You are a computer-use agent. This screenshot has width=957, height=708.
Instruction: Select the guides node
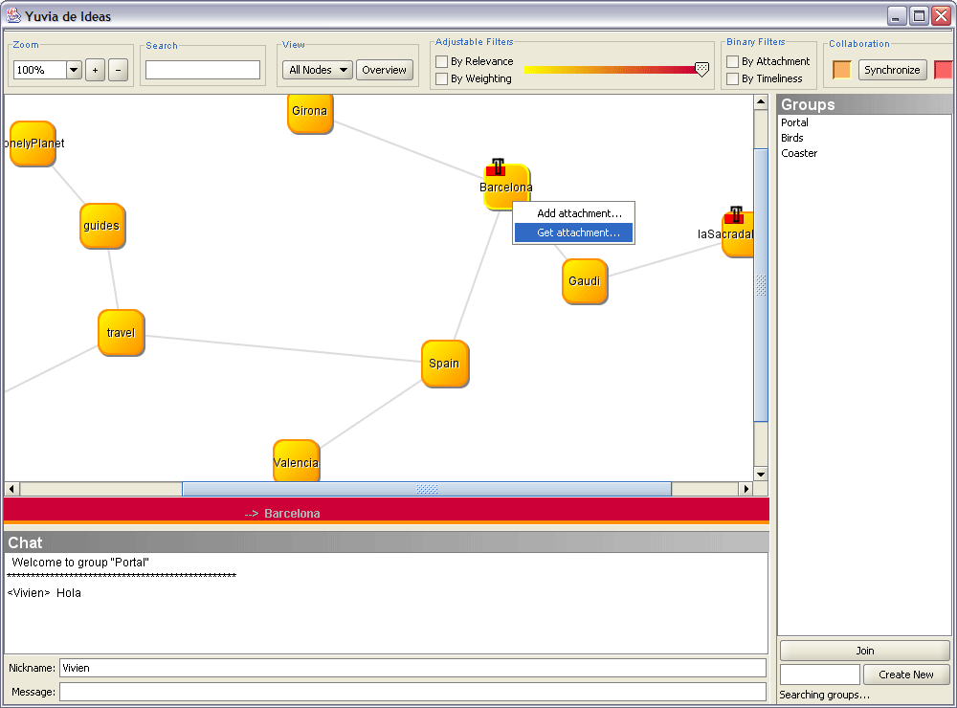[102, 226]
